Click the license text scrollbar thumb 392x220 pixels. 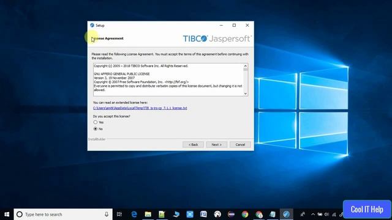pos(246,70)
